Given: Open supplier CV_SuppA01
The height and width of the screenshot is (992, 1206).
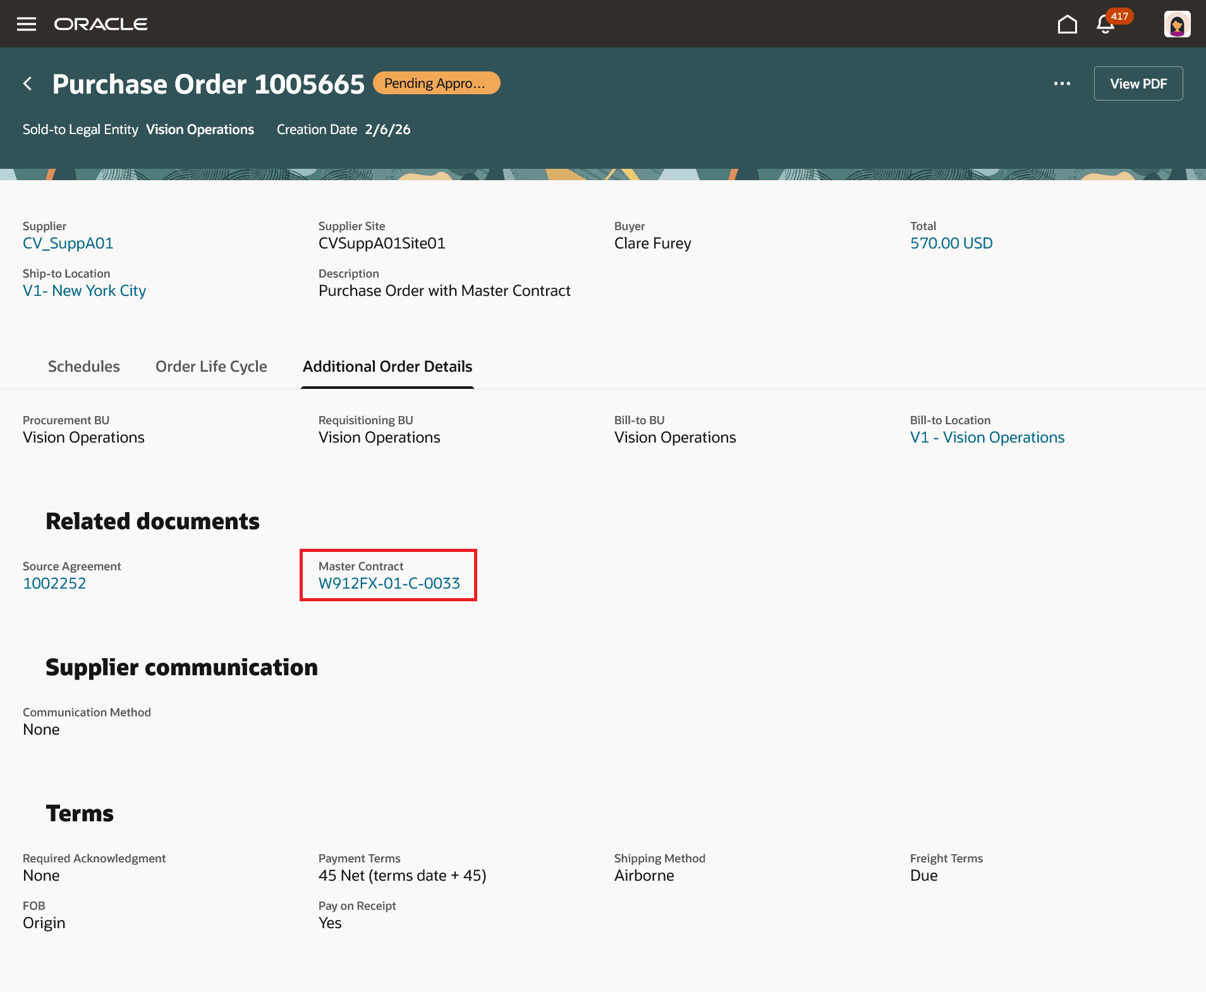Looking at the screenshot, I should [68, 243].
